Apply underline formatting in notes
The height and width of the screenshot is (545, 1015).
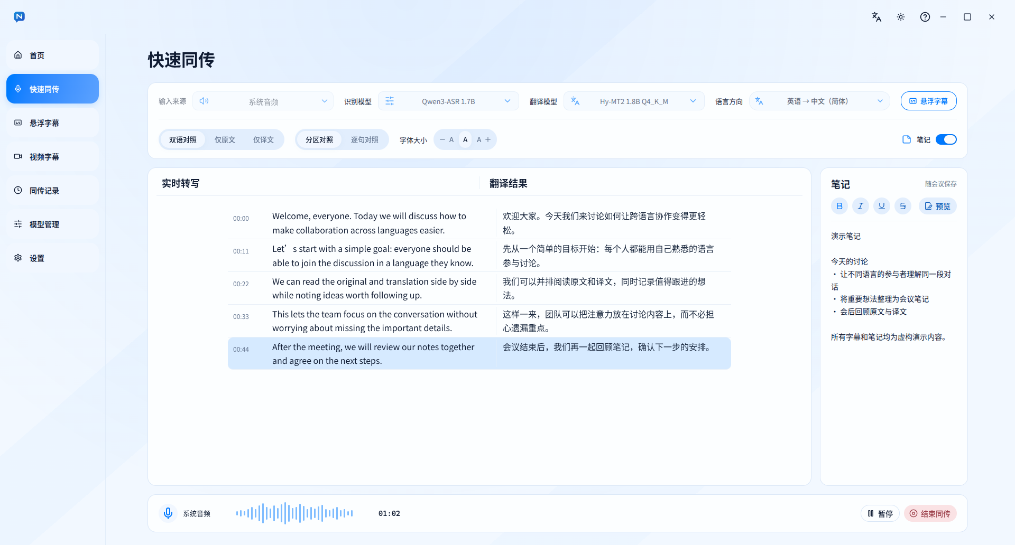point(882,206)
